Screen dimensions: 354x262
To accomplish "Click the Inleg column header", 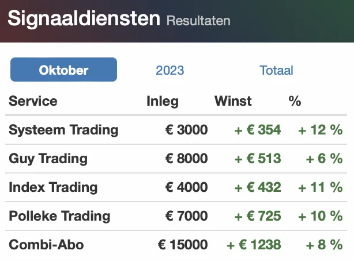I will tap(163, 101).
